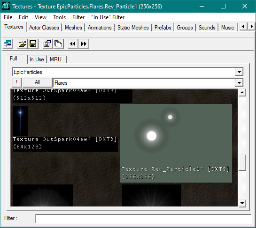Expand the EpicParticles package dropdown

coord(239,72)
